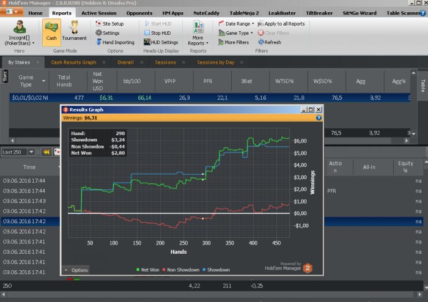Close the Overall report tab
428x302 pixels.
(x=142, y=62)
